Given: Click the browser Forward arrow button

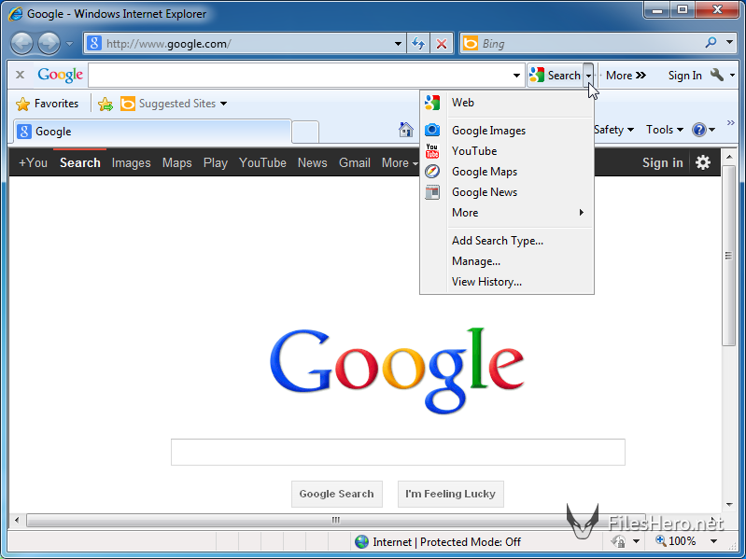Looking at the screenshot, I should [x=49, y=44].
